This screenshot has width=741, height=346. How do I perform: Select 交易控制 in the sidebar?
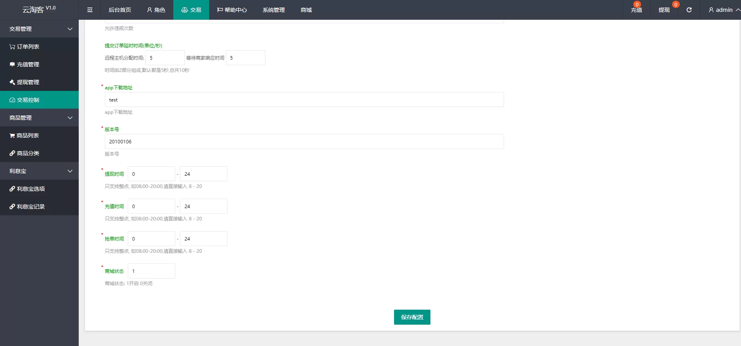[28, 100]
